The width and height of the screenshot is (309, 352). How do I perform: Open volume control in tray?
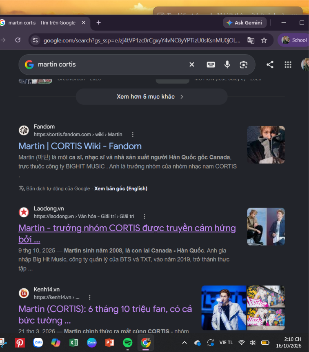(253, 343)
